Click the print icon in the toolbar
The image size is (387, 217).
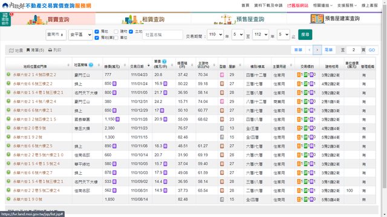pyautogui.click(x=50, y=50)
